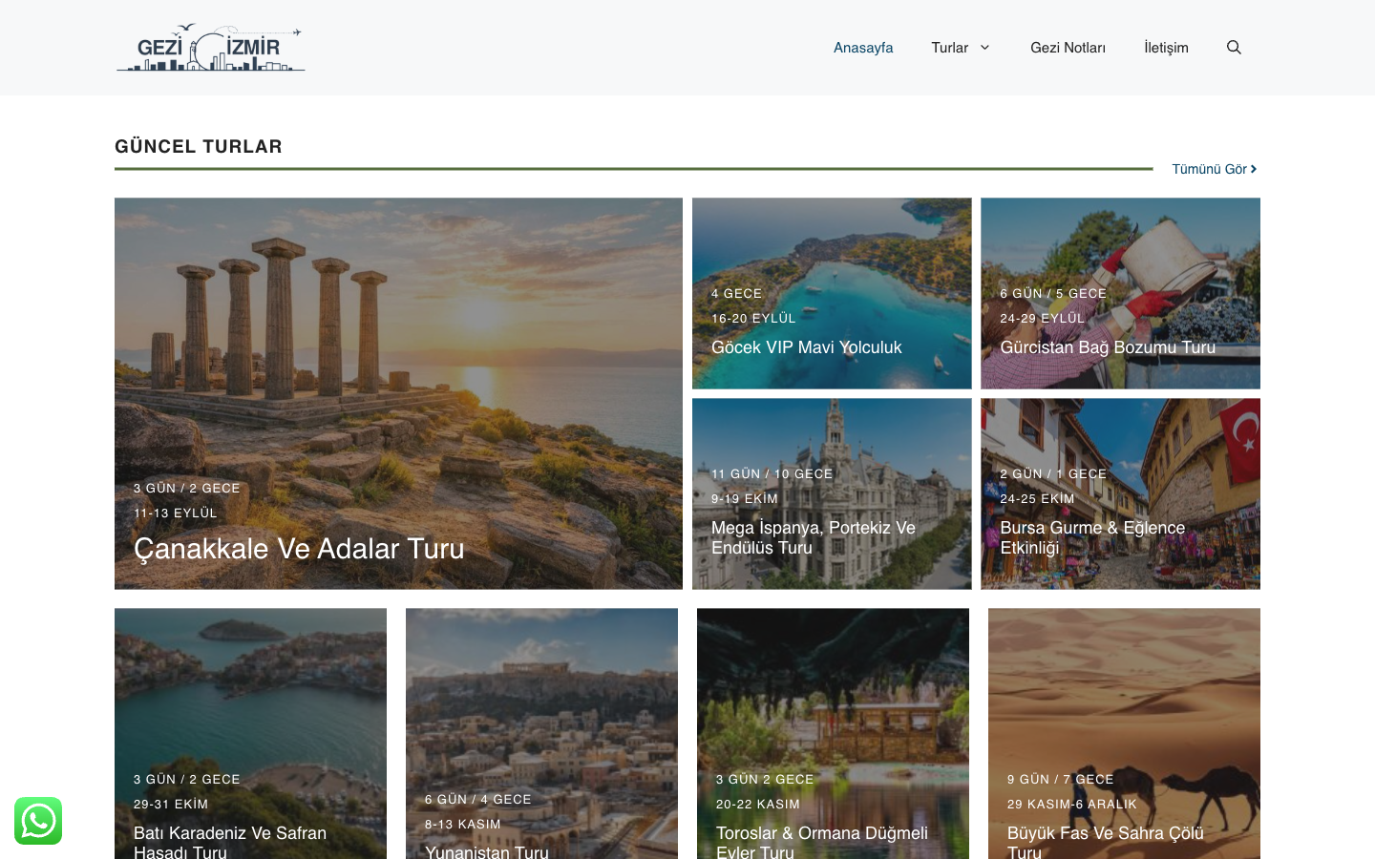Open Toroslar & Ormana Düğmeli Evler Turu
1375x859 pixels.
pos(821,842)
